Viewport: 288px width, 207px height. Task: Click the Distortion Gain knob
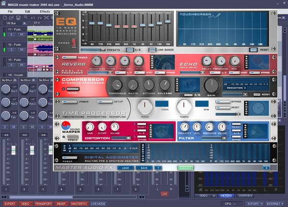click(x=90, y=127)
